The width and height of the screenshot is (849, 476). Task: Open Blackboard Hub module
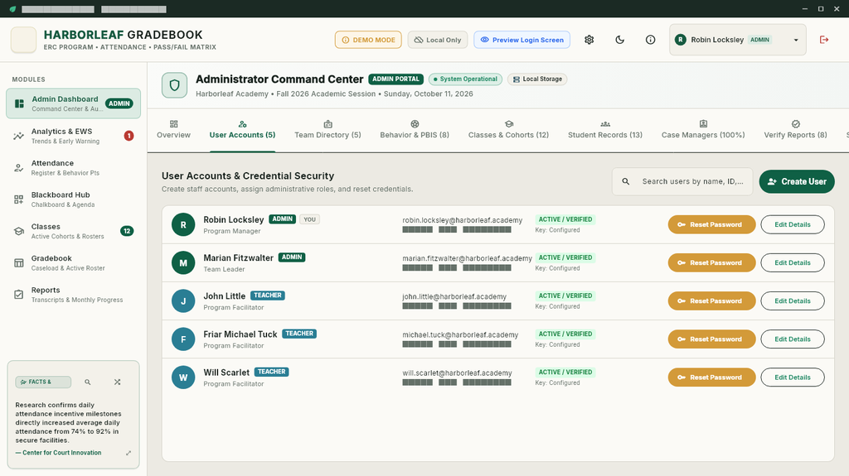(74, 200)
